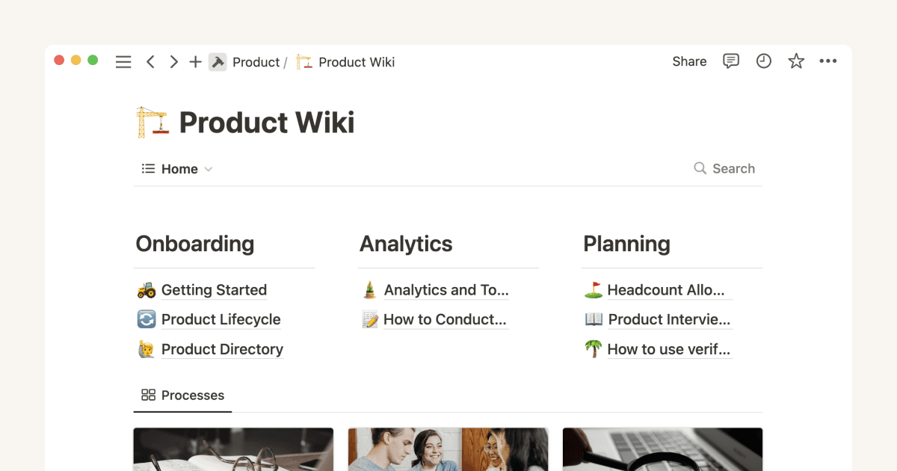Image resolution: width=897 pixels, height=471 pixels.
Task: Create a new page with the plus icon
Action: click(195, 61)
